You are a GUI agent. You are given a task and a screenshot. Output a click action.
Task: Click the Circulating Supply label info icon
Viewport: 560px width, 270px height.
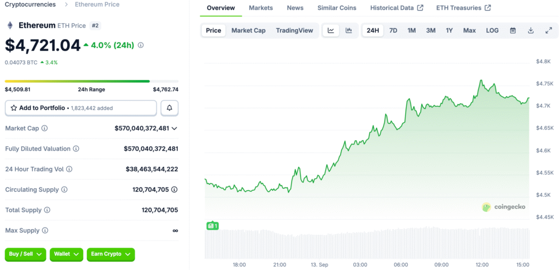pos(65,189)
